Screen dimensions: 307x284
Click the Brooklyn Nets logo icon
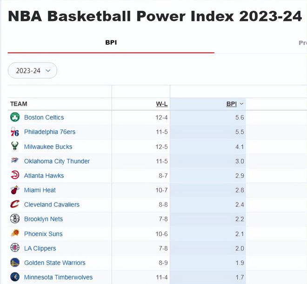(x=15, y=219)
